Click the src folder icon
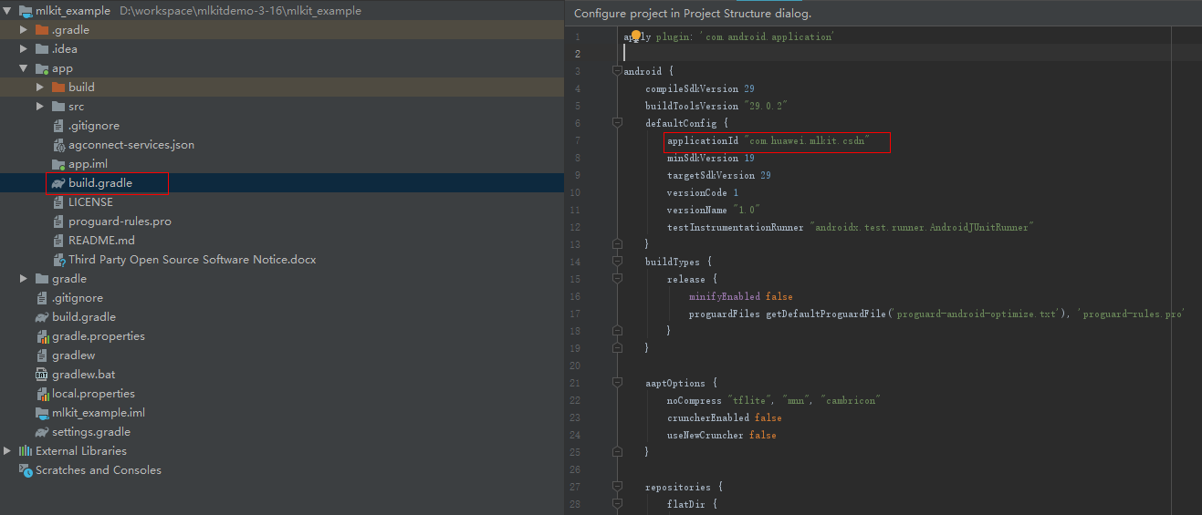Viewport: 1202px width, 515px height. (x=58, y=107)
